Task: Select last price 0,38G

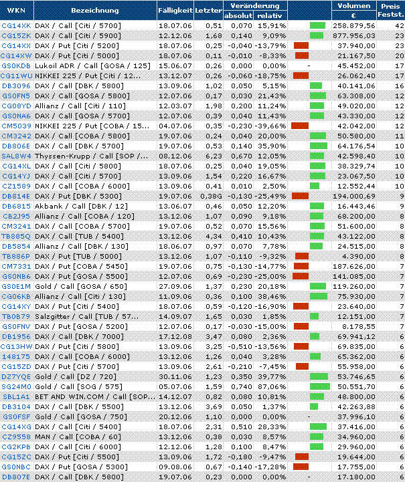Action: (211, 196)
